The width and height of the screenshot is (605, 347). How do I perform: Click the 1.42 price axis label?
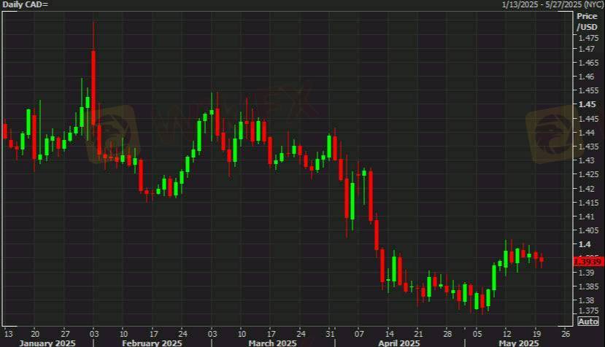[x=587, y=188]
